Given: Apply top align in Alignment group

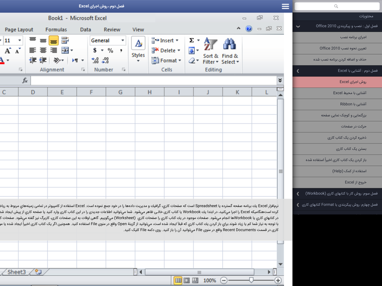Looking at the screenshot, I should (32, 40).
